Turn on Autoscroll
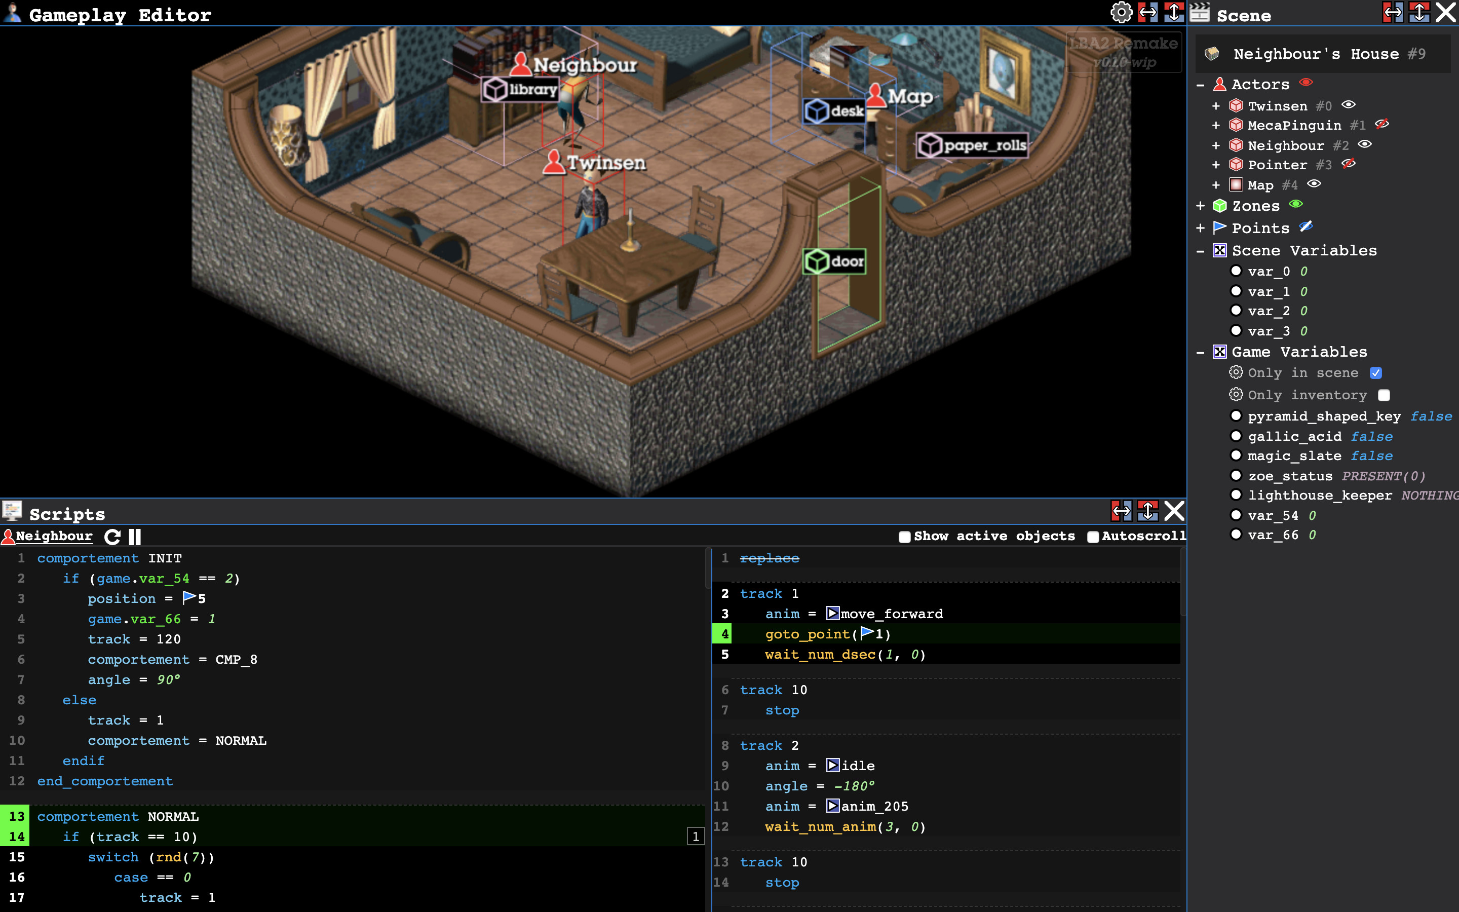 (x=1092, y=537)
